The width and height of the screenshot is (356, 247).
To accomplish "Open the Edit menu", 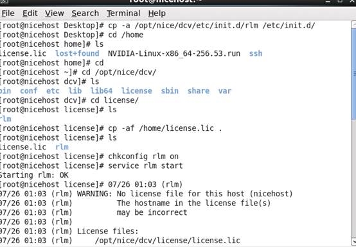I will [x=30, y=13].
